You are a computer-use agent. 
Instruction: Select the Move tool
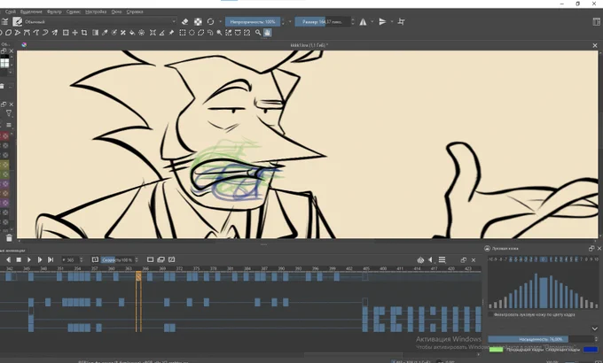pyautogui.click(x=75, y=33)
